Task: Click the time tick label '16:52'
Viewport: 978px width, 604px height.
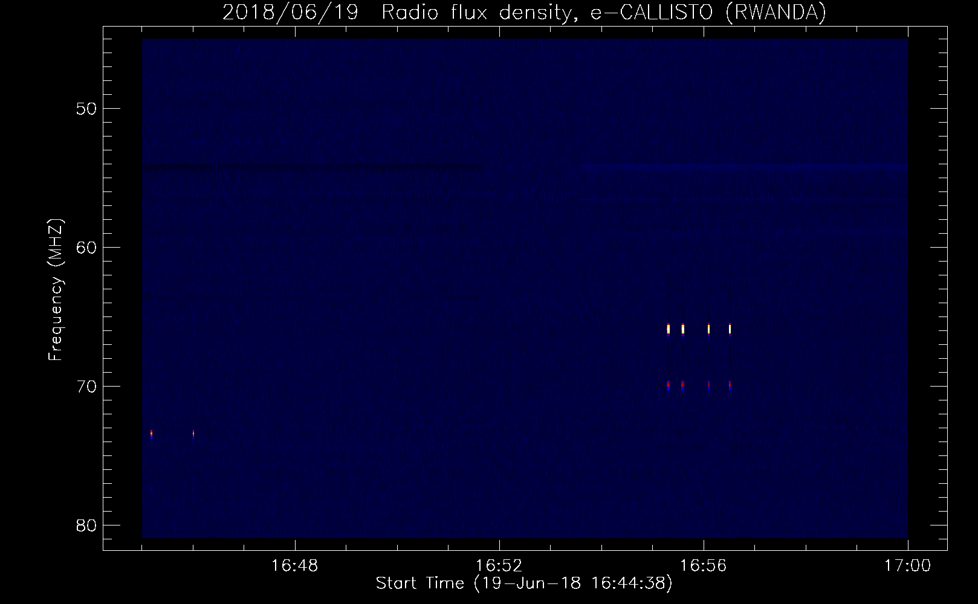Action: 499,566
